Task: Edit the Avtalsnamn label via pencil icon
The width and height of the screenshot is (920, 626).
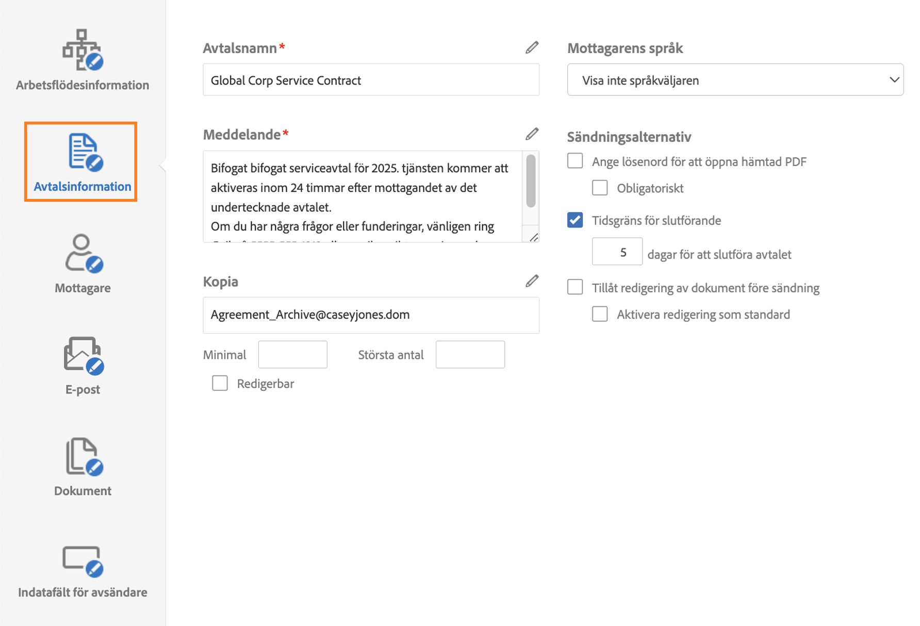Action: coord(532,47)
